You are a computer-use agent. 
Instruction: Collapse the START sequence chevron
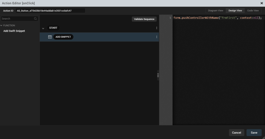[x=43, y=28]
